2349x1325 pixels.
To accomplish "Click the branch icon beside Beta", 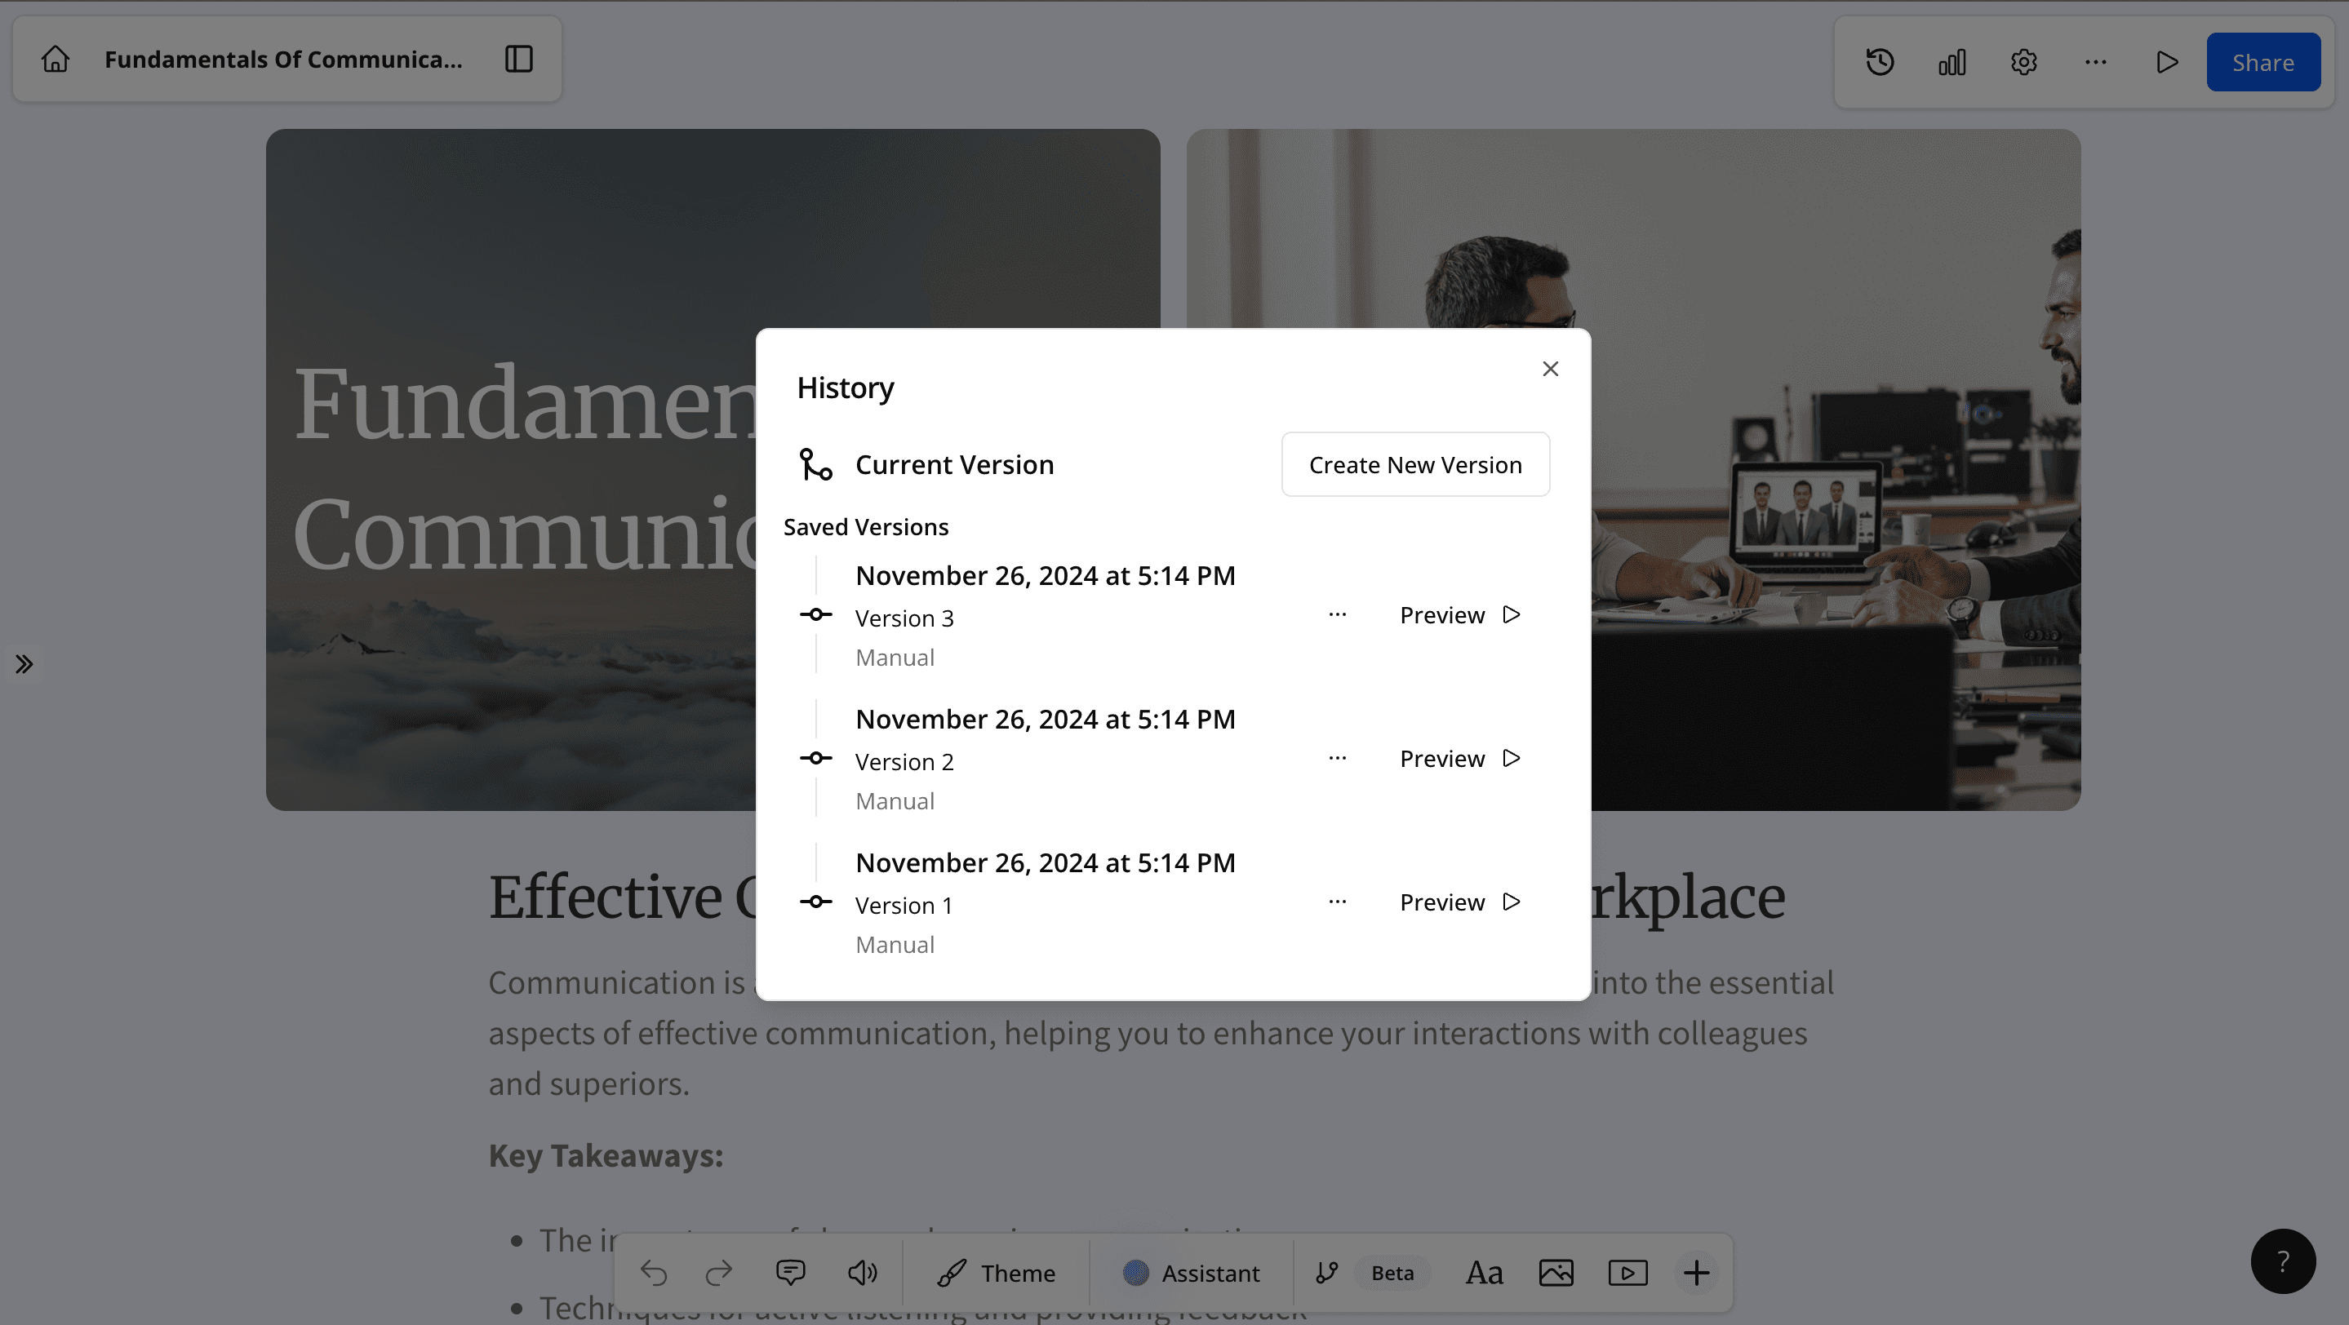I will 1327,1273.
